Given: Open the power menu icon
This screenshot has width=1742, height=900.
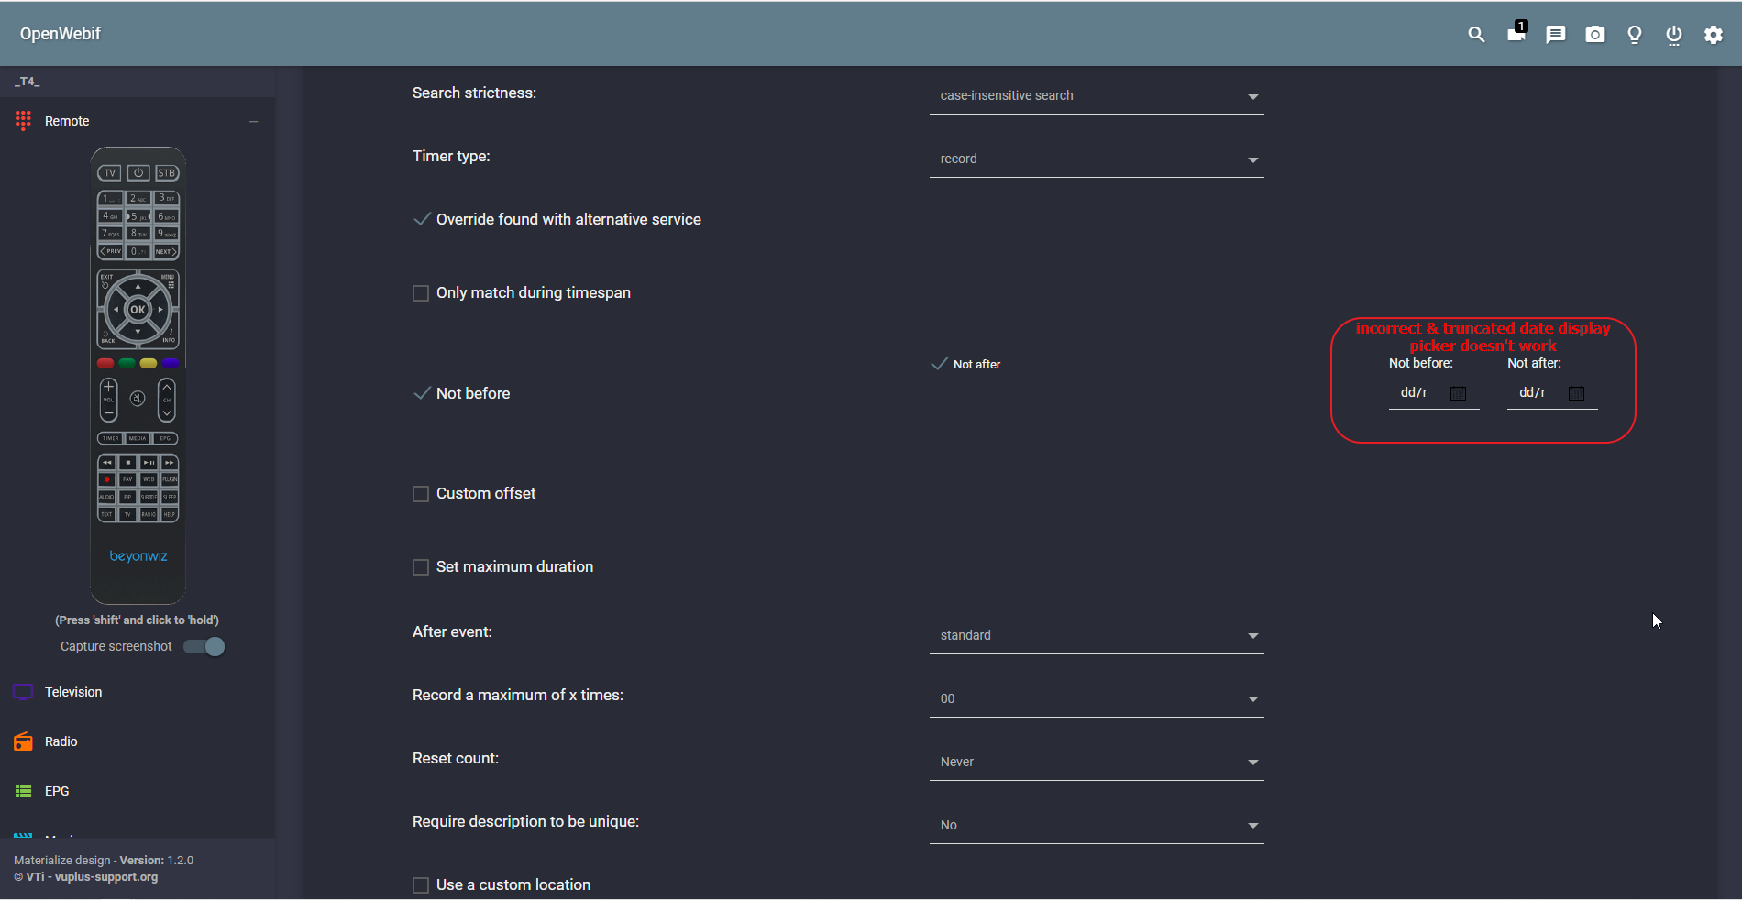Looking at the screenshot, I should 1673,34.
